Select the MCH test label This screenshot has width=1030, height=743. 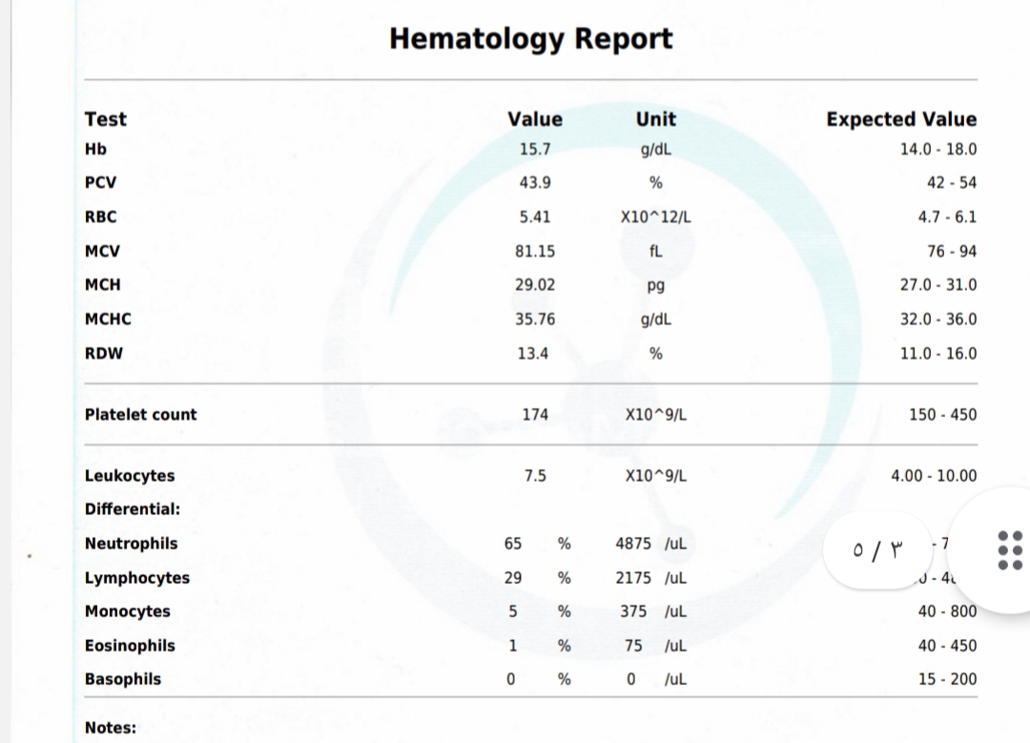[102, 284]
